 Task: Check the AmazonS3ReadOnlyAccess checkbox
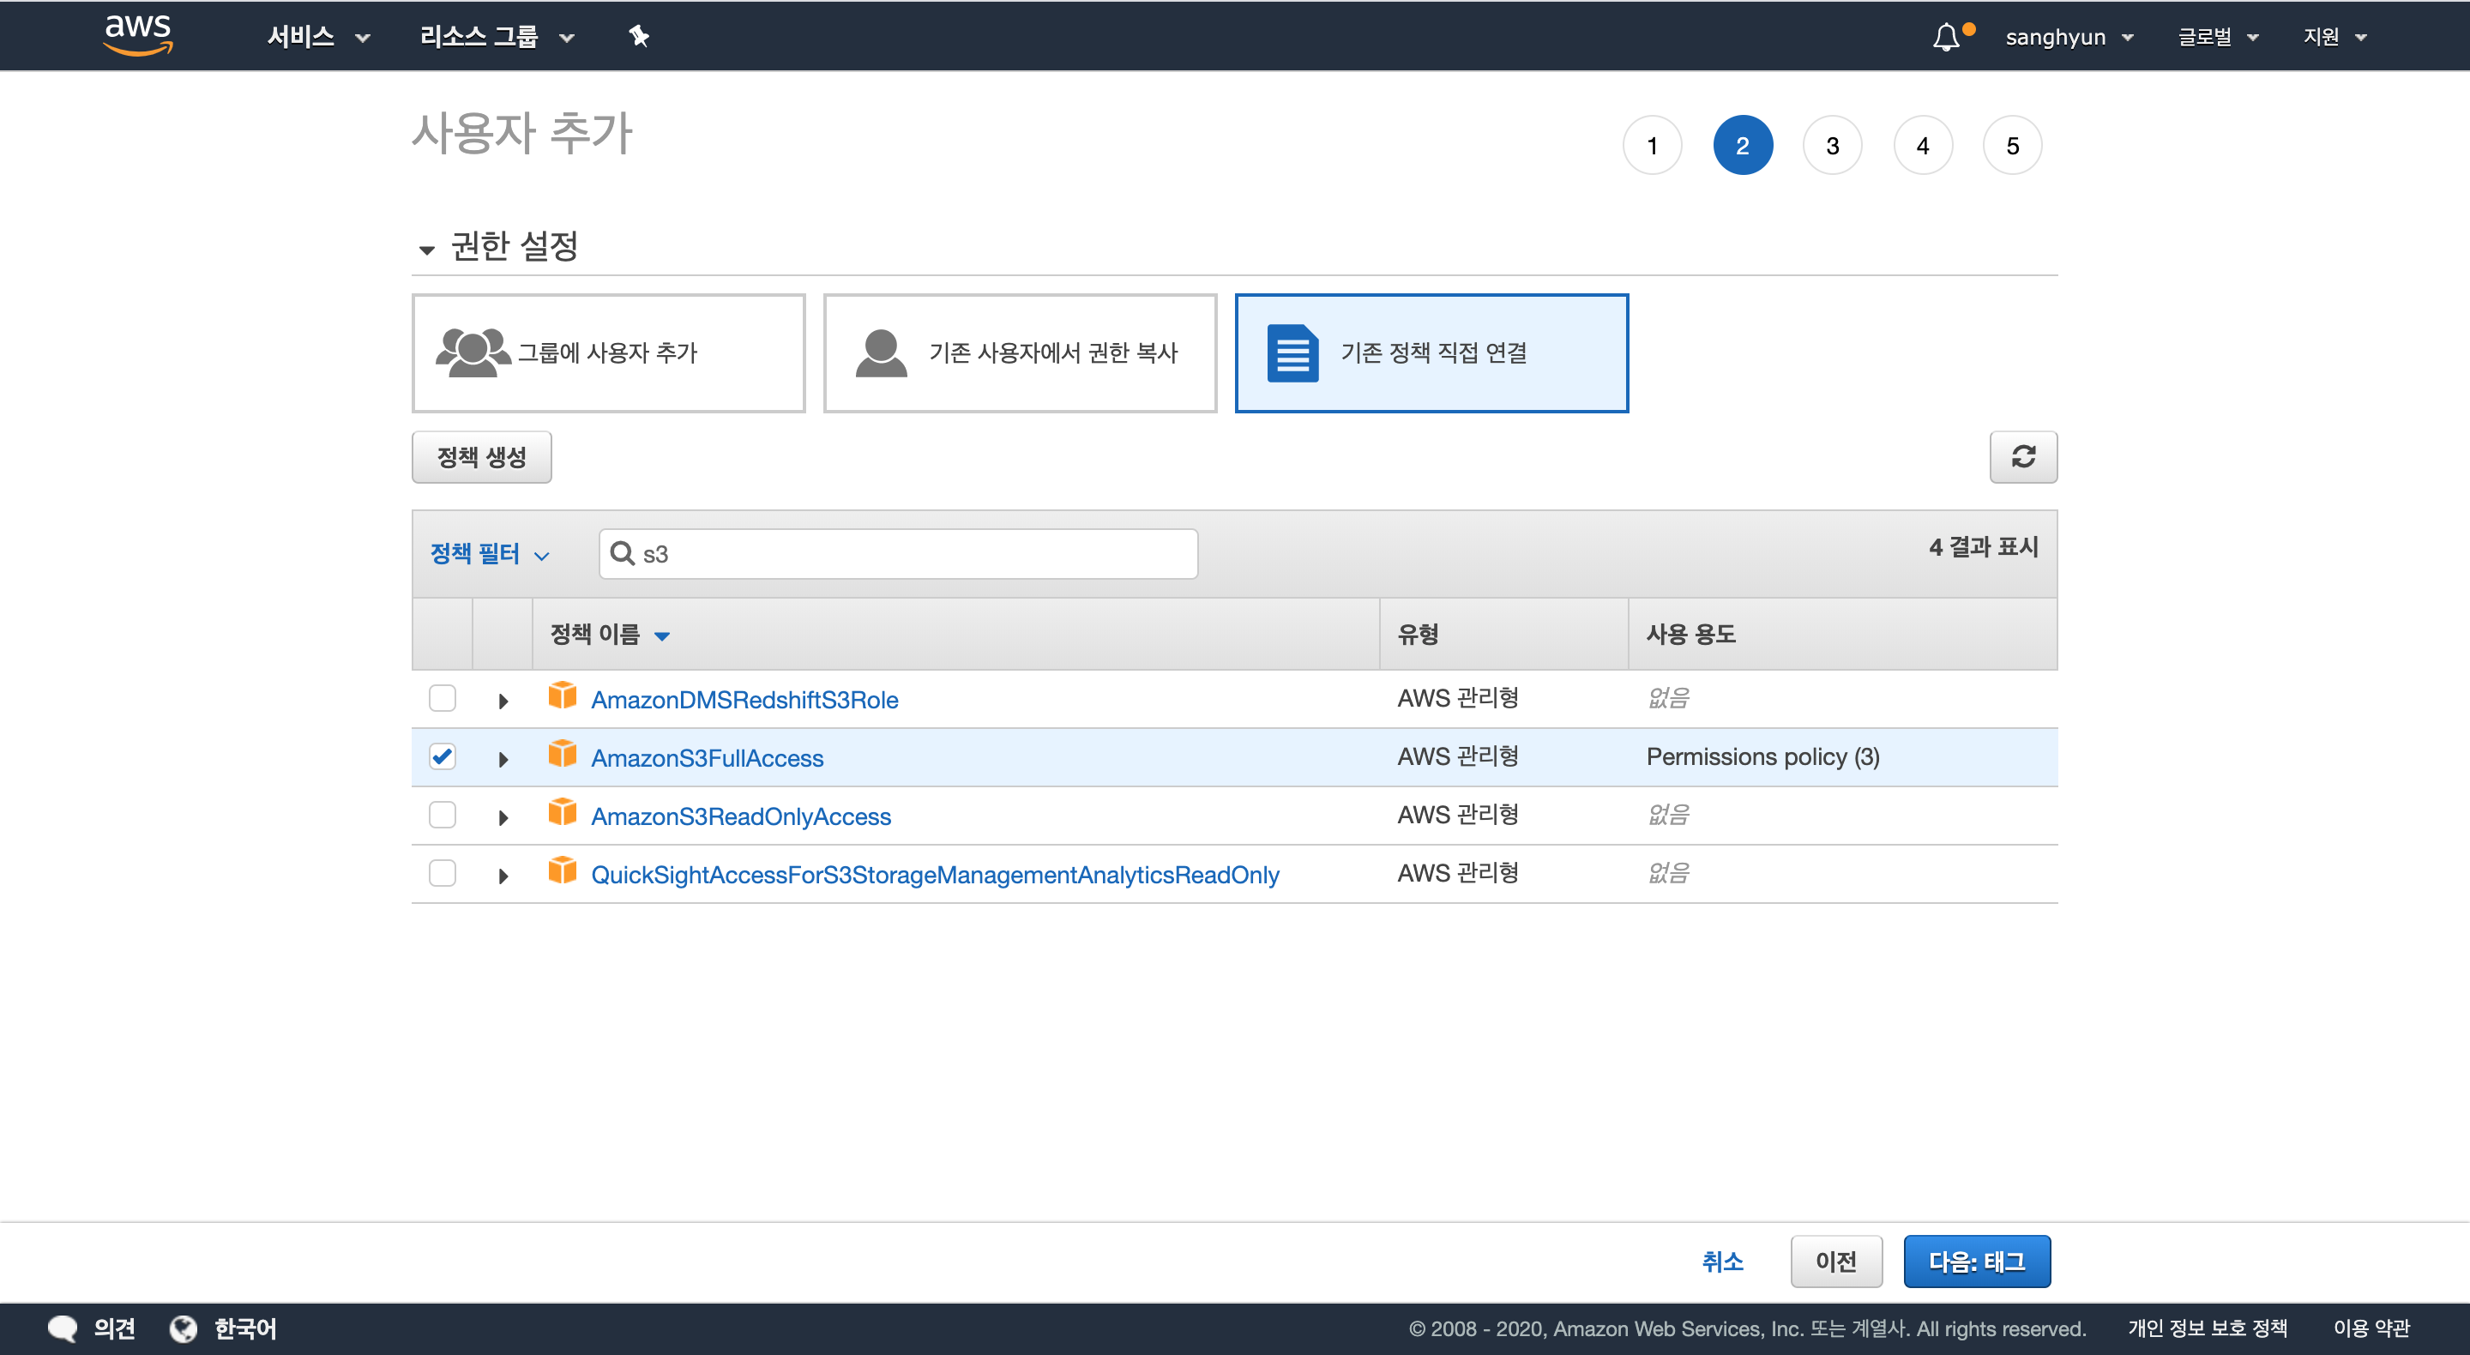pos(442,815)
